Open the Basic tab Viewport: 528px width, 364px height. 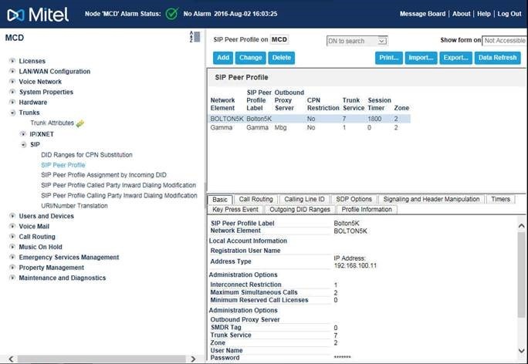point(220,200)
